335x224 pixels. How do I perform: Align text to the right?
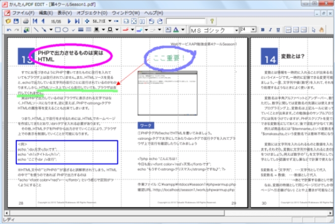point(303,30)
